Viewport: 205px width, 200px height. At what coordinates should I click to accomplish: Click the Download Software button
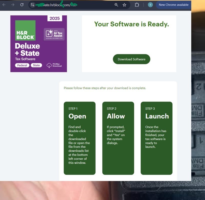131,59
